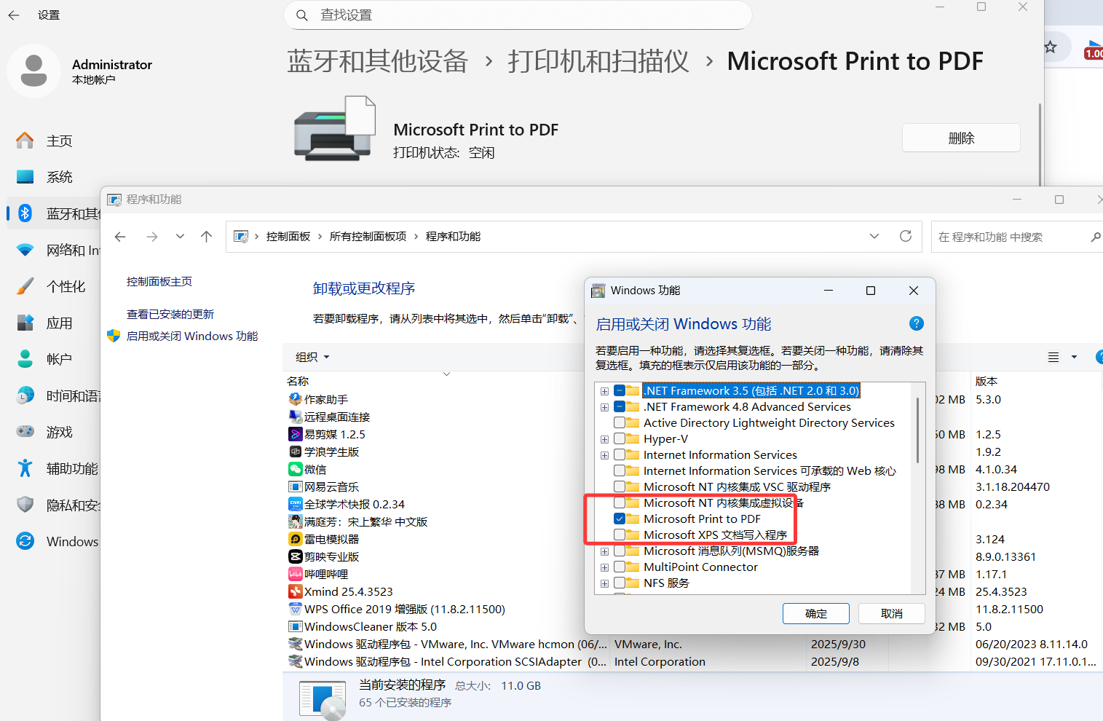This screenshot has width=1103, height=721.
Task: Open the time and language clock icon
Action: click(x=25, y=395)
